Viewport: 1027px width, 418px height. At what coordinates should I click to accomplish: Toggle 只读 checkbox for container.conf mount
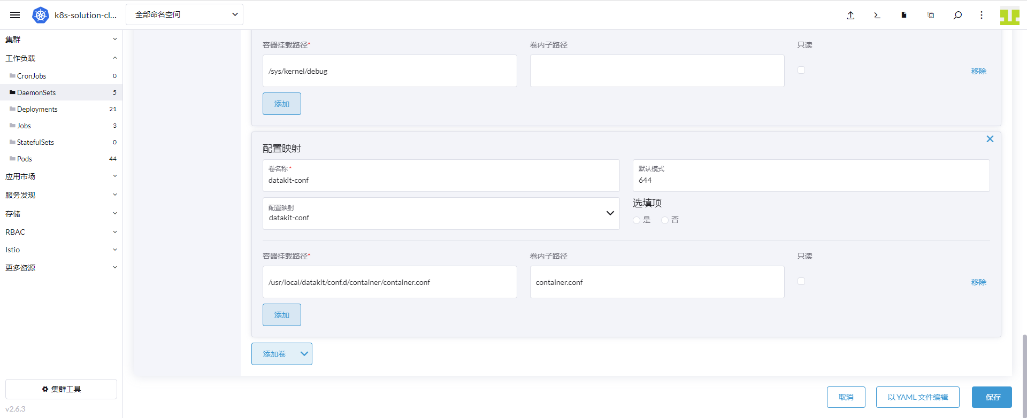tap(801, 281)
